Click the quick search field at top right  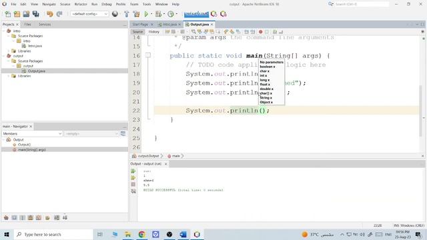362,4
